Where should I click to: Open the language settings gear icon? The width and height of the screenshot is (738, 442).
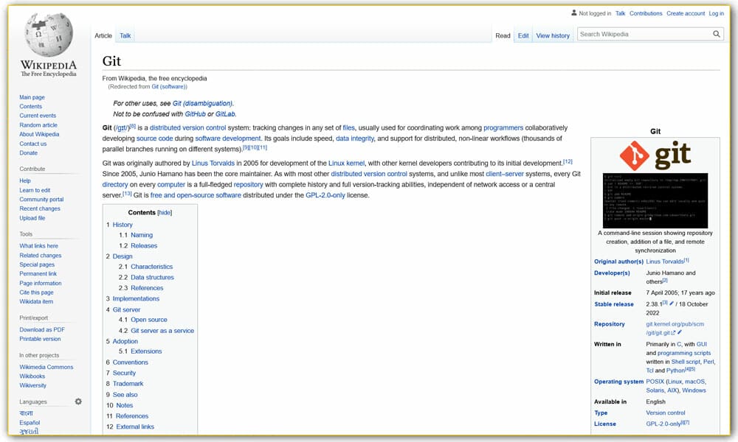(x=78, y=401)
